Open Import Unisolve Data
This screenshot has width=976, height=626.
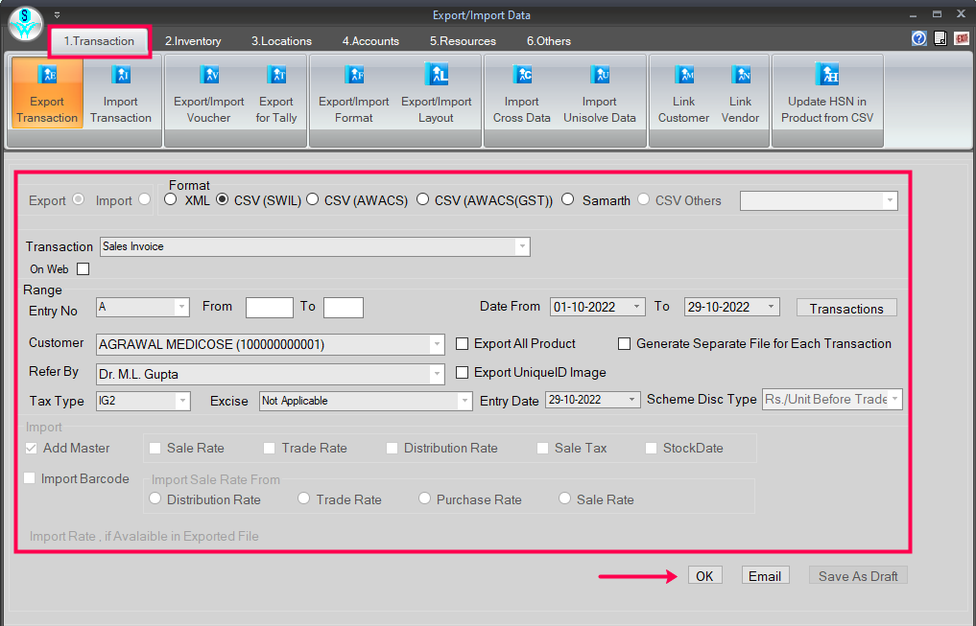600,93
